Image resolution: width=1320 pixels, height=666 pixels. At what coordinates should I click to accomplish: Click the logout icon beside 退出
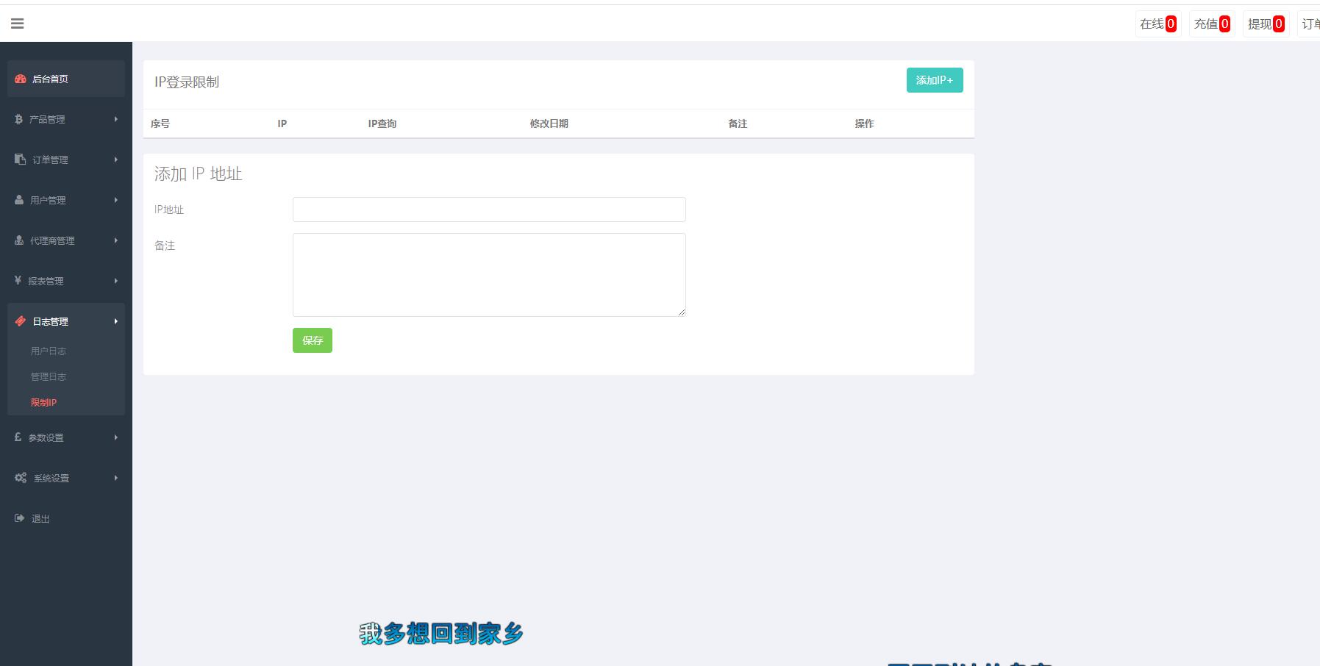tap(19, 518)
